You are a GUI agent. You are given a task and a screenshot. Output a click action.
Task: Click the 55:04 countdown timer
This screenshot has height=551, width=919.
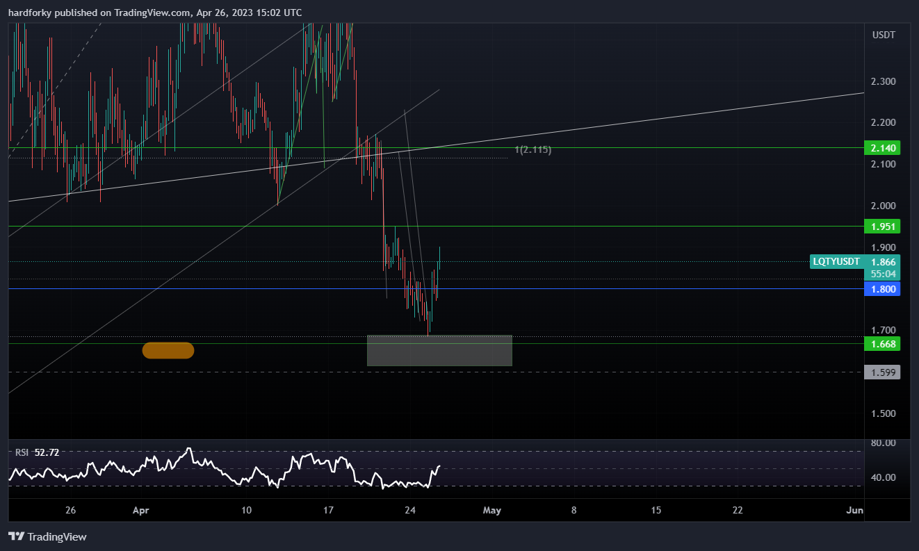pyautogui.click(x=882, y=274)
